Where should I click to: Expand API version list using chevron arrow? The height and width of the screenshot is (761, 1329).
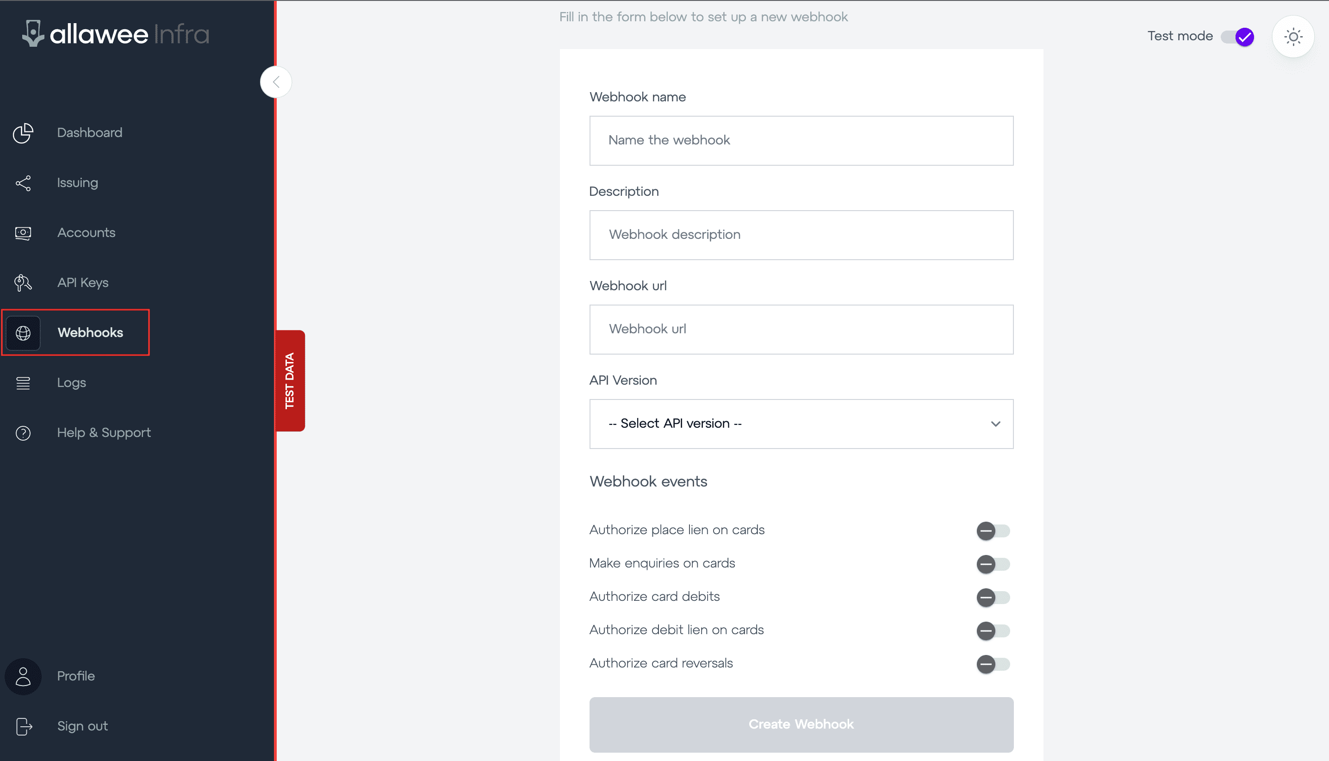995,424
